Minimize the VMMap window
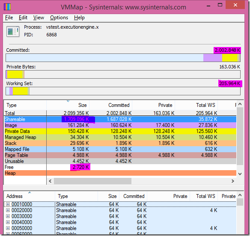The height and width of the screenshot is (236, 250). (208, 6)
